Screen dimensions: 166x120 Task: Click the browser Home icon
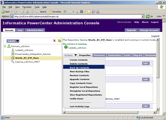click(32, 12)
